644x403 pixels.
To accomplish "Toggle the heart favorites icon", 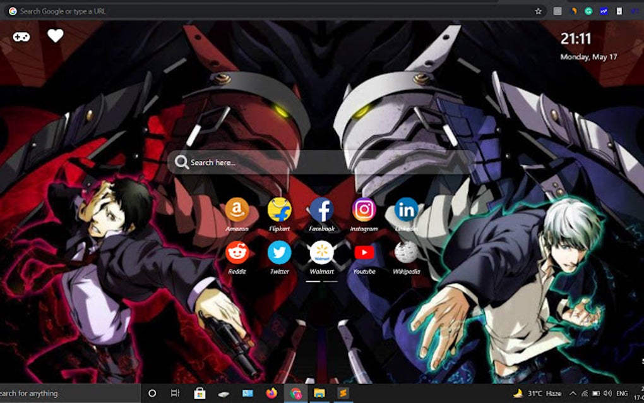I will coord(55,37).
